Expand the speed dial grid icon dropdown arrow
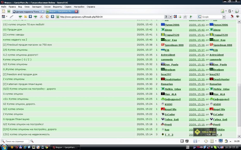 point(7,17)
